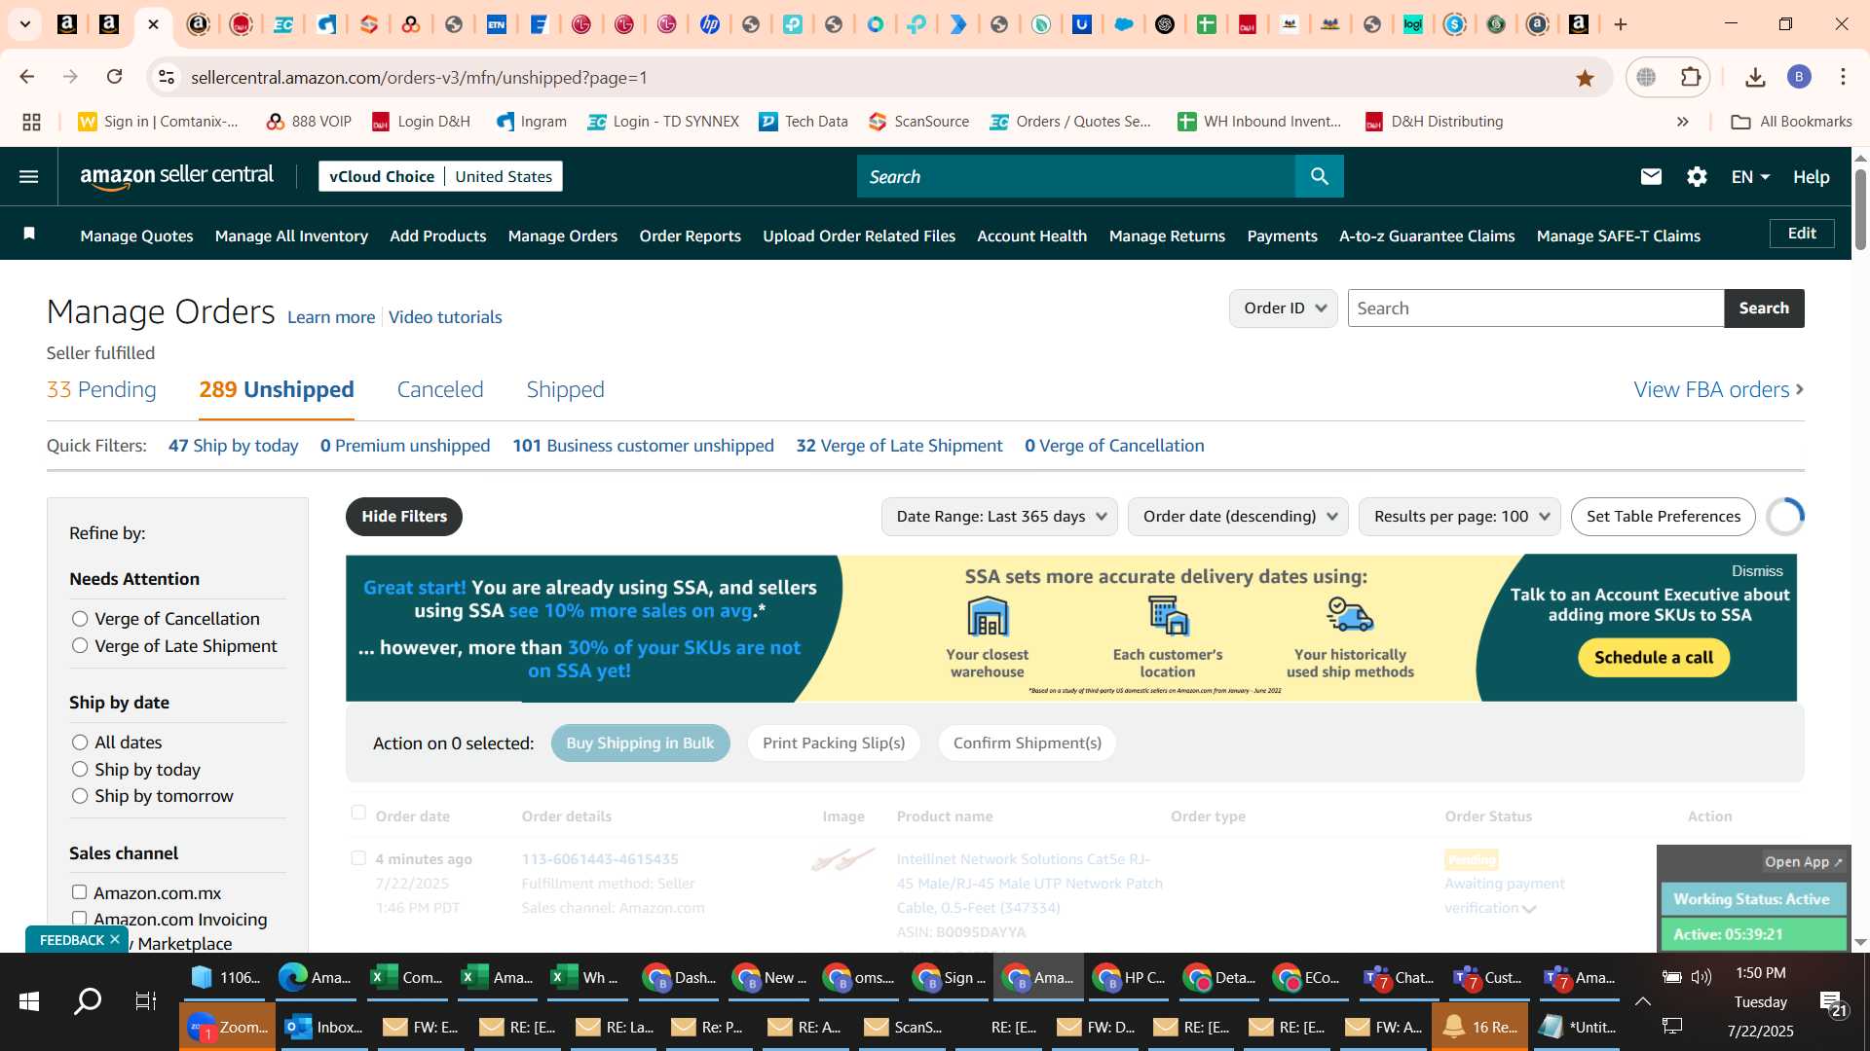Open Manage All Inventory menu item
Viewport: 1870px width, 1051px height.
coord(291,236)
